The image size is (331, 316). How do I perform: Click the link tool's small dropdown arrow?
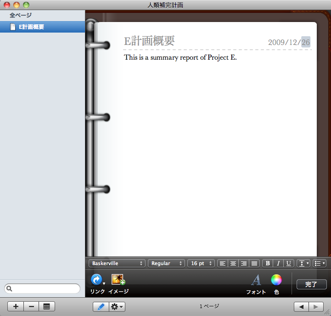[104, 283]
